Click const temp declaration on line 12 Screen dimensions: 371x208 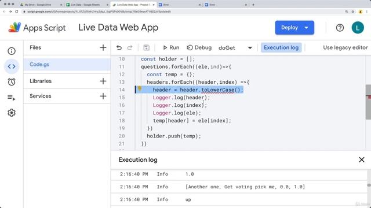[x=171, y=75]
